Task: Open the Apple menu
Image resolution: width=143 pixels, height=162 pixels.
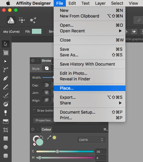Action: [x=8, y=3]
